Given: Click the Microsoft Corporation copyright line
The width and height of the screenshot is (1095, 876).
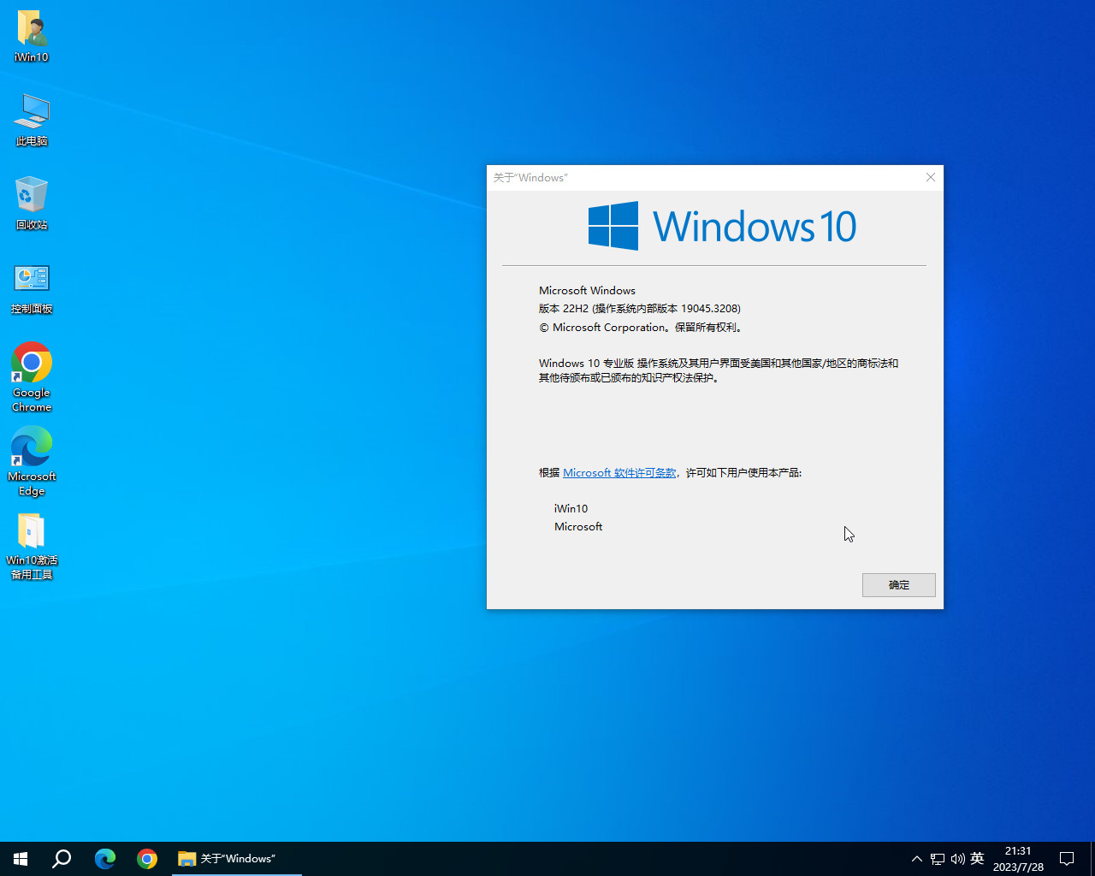Looking at the screenshot, I should pos(642,328).
